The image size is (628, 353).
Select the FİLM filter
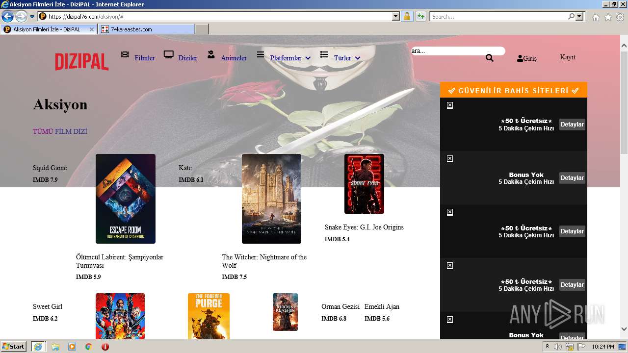pyautogui.click(x=63, y=131)
